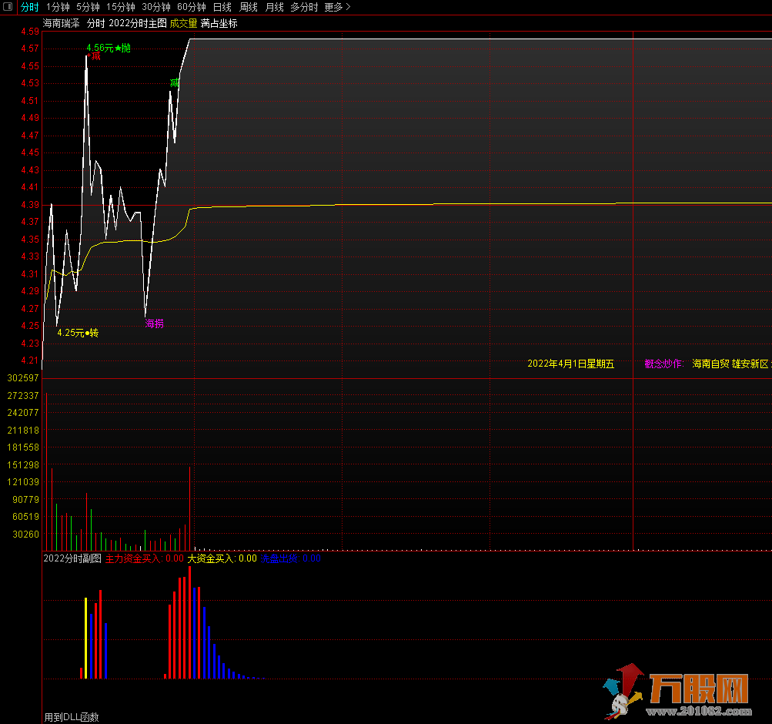
Task: Click the yellow bar in sub-indicator
Action: pos(85,639)
